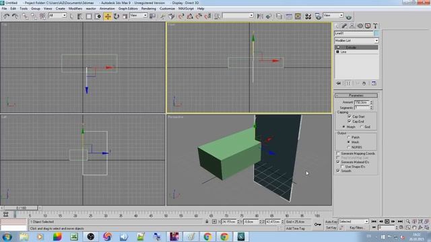431x242 pixels.
Task: Click the Use Pivot Point Center icon
Action: 153,16
